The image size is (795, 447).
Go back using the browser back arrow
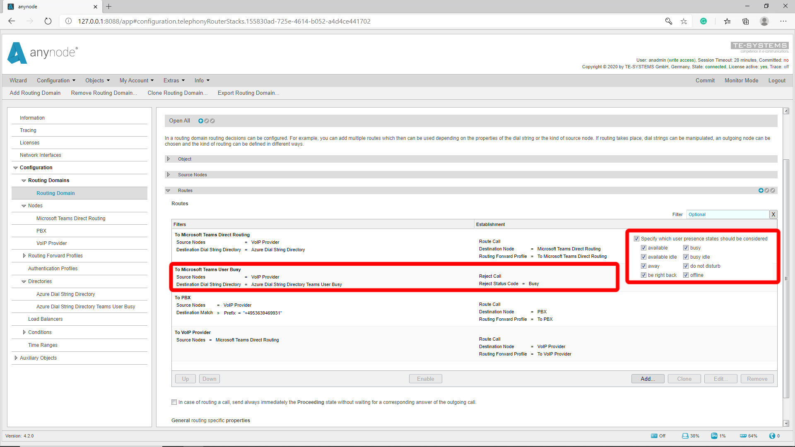(x=12, y=21)
